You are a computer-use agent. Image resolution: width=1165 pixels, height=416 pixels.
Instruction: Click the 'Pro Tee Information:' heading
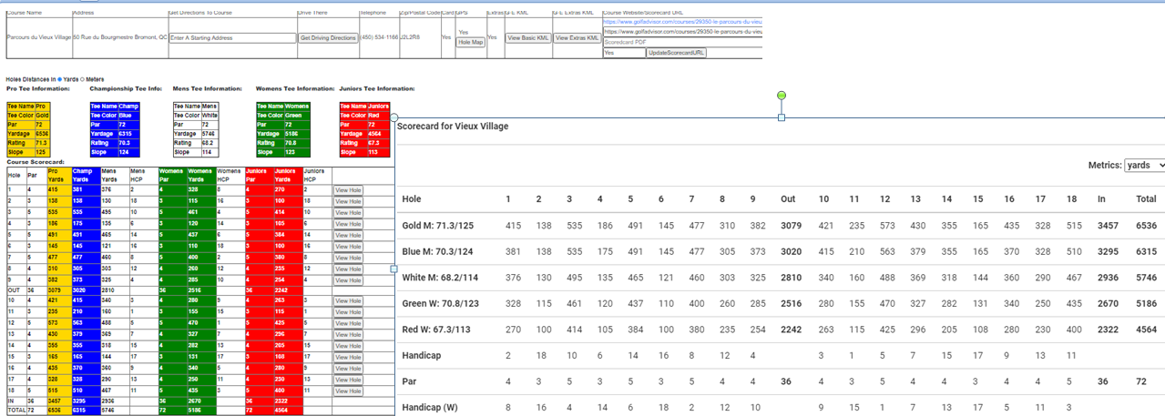[38, 89]
